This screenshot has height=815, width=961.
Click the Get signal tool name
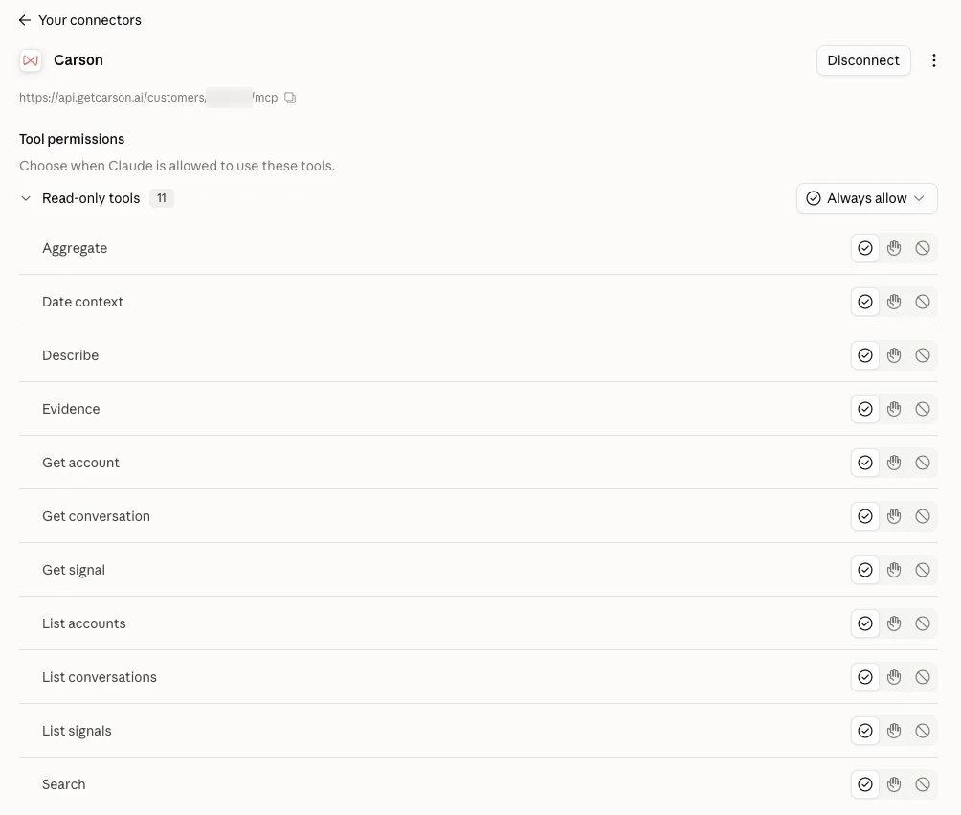(74, 570)
